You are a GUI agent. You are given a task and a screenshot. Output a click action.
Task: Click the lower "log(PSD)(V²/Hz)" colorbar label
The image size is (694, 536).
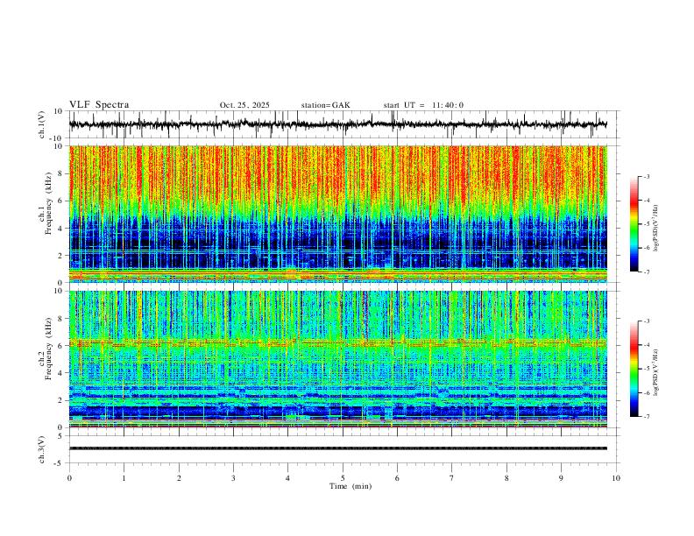point(656,373)
